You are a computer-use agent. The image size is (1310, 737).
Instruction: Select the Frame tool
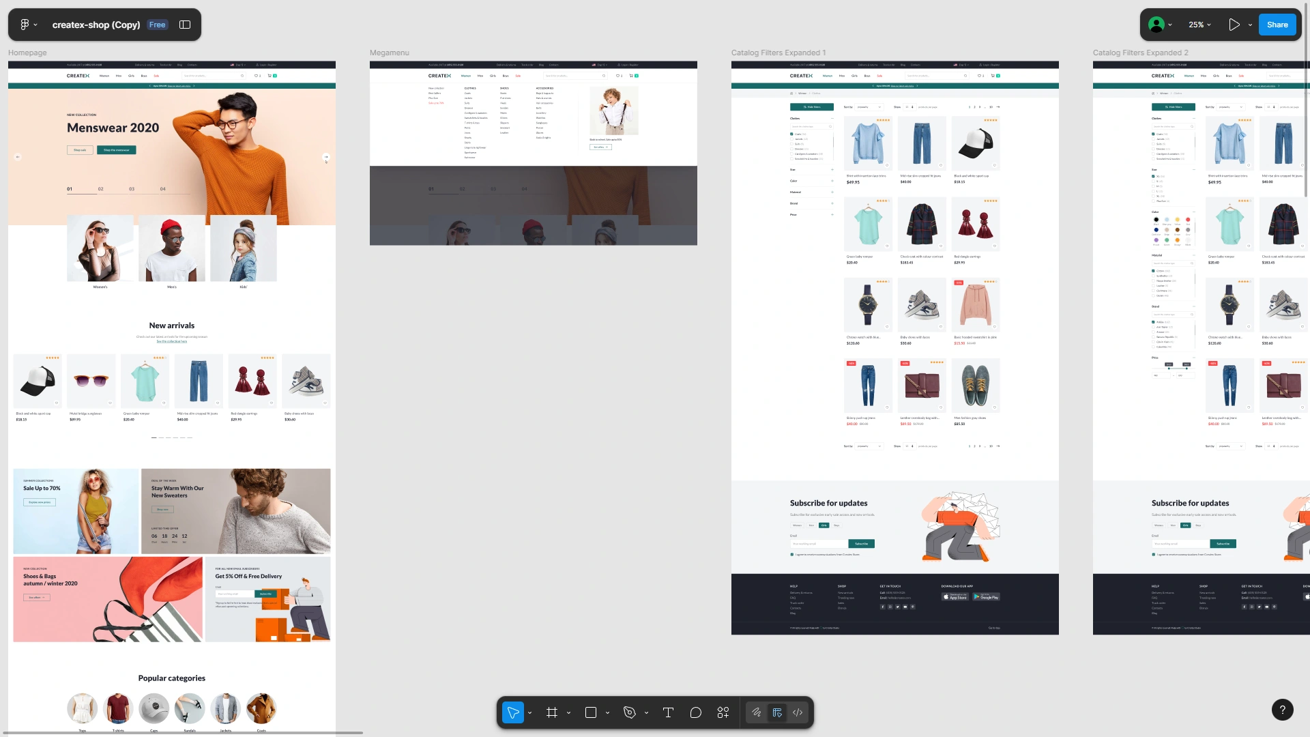tap(552, 712)
